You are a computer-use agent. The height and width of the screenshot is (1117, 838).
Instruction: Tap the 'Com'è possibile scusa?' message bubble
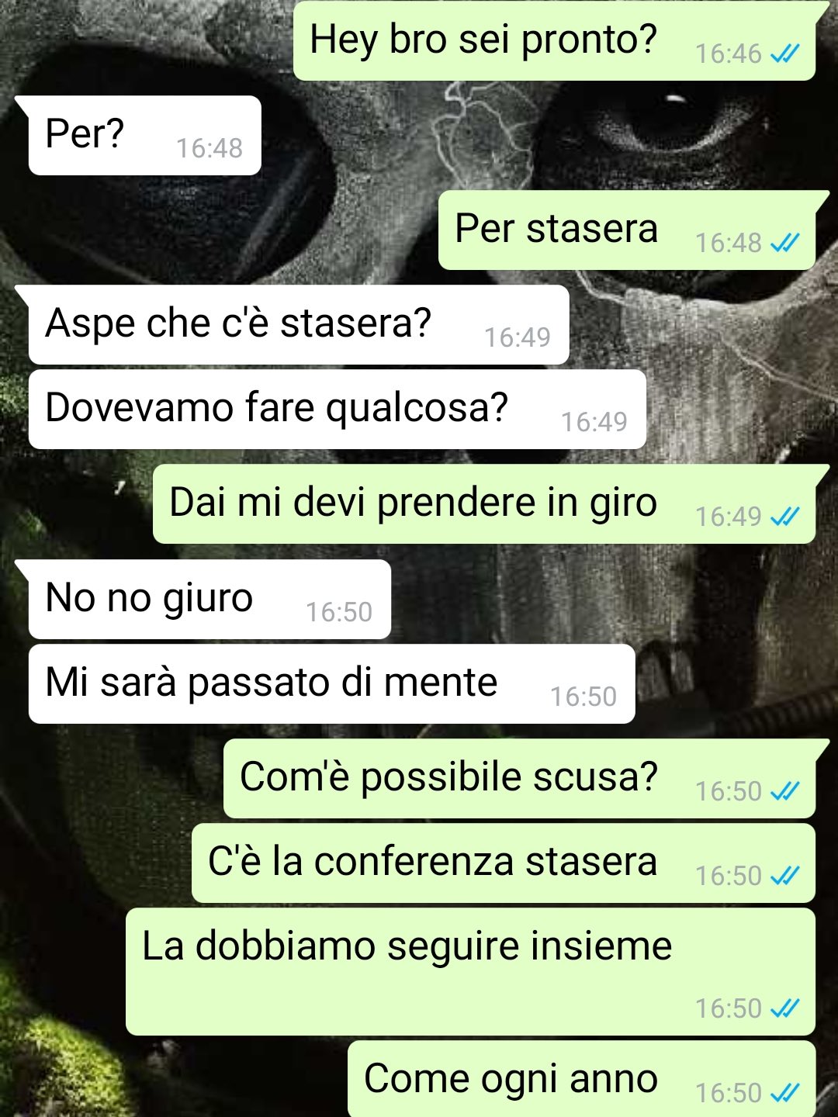[x=520, y=778]
